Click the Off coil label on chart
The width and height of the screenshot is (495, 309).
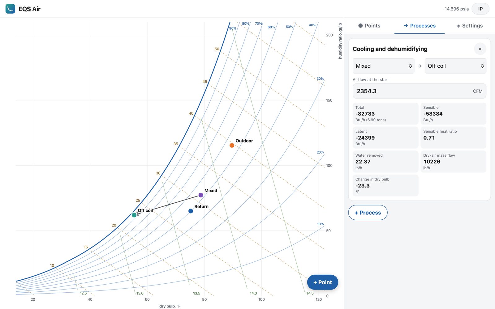coord(145,210)
